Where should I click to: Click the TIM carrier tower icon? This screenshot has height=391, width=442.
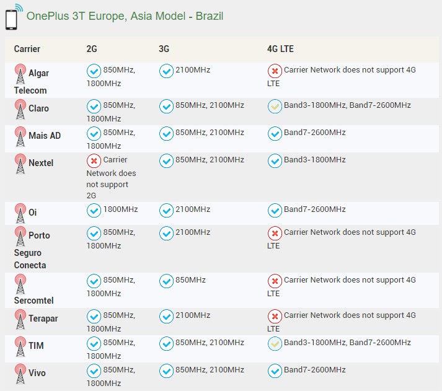pos(20,346)
